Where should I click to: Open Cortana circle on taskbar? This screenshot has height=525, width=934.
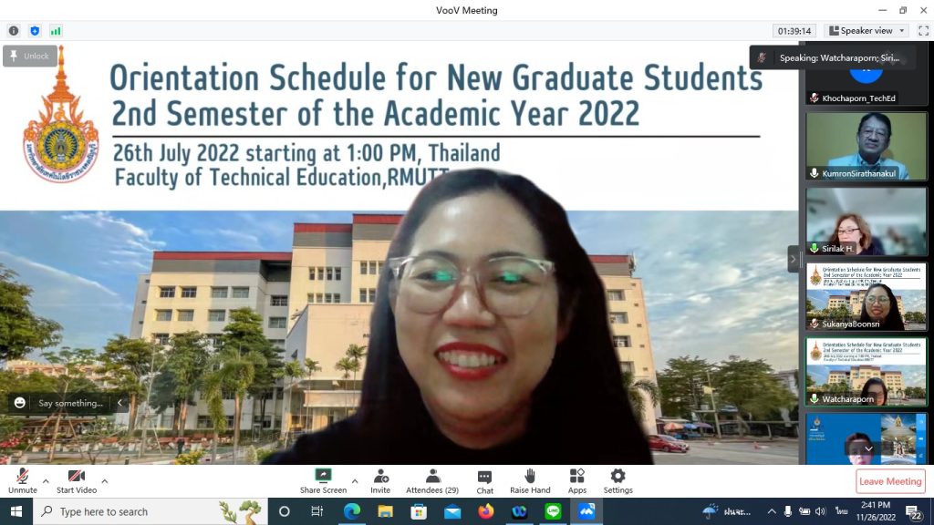point(285,512)
